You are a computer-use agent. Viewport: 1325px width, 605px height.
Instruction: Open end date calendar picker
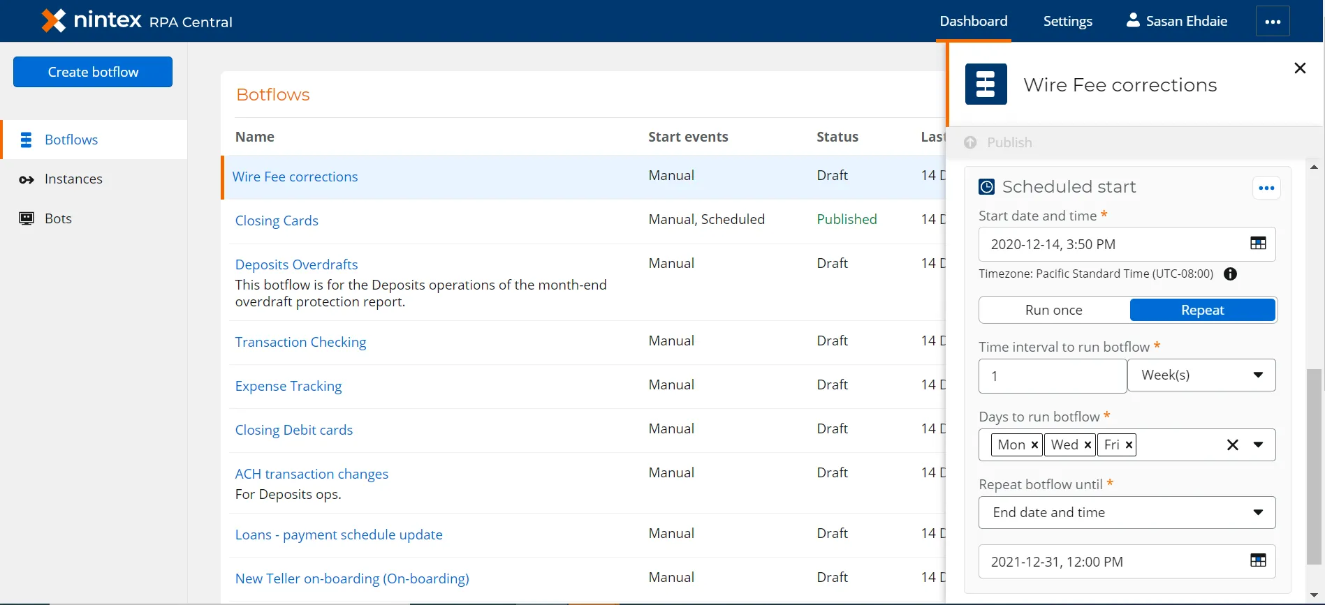1258,560
